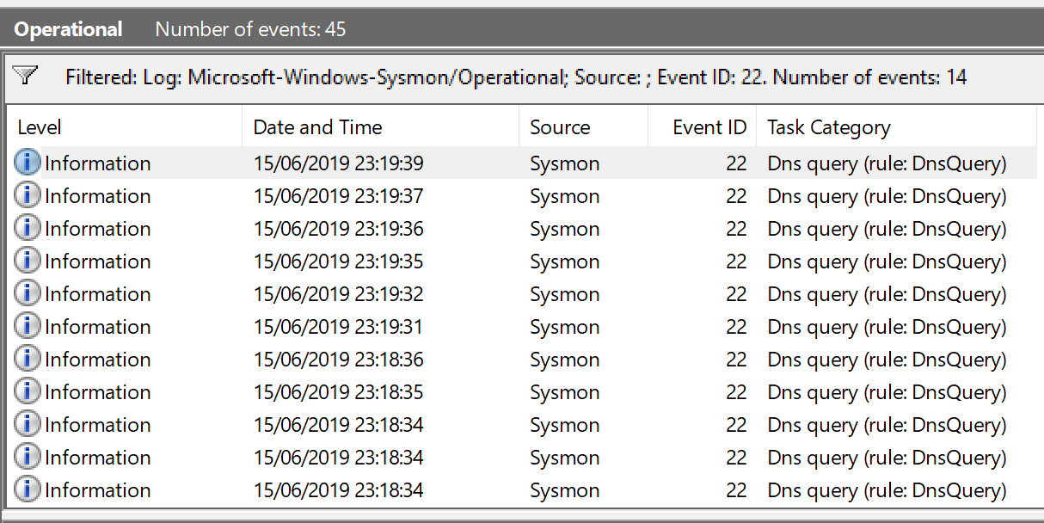The image size is (1044, 523).
Task: Click the Information level text of the 23:19:32 event
Action: click(x=97, y=294)
